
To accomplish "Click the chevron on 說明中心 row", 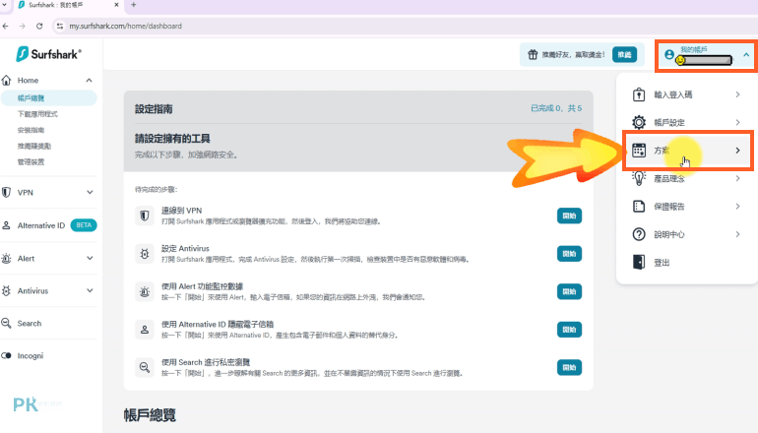I will click(x=737, y=234).
